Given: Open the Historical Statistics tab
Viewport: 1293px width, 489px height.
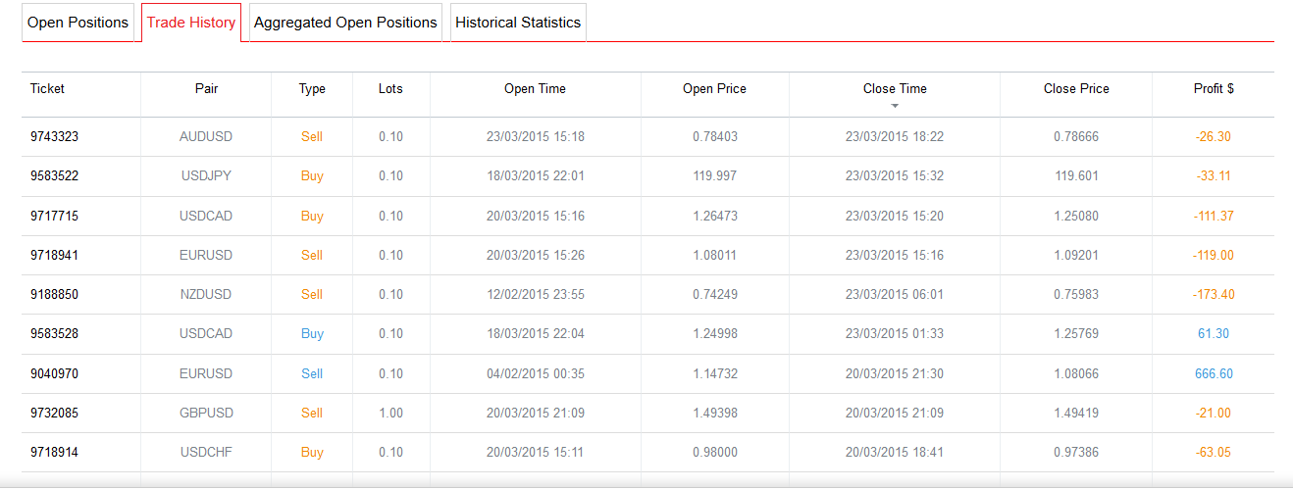Looking at the screenshot, I should point(518,23).
